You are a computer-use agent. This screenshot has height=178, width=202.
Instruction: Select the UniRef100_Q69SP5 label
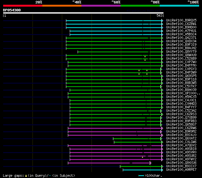[181, 76]
